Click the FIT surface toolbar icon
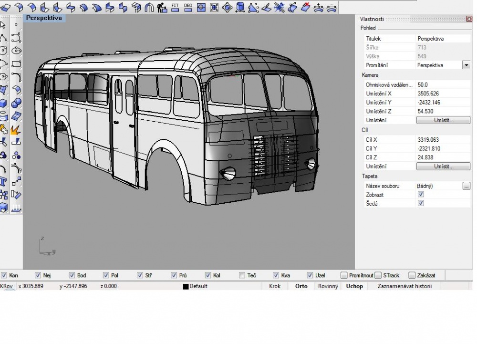Viewport: 477px width, 344px height. click(175, 7)
